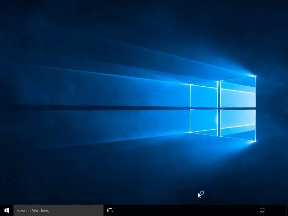Open the Windows Start menu
The image size is (288, 216).
tap(7, 210)
